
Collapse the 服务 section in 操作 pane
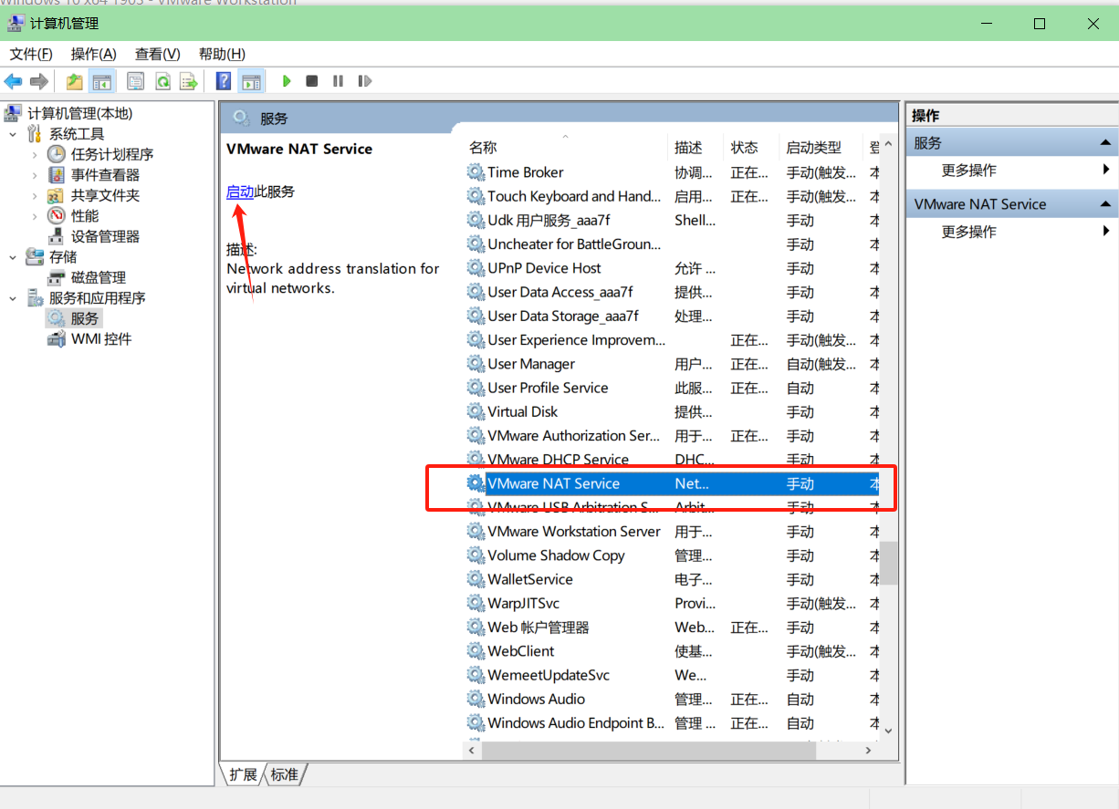[x=1106, y=143]
